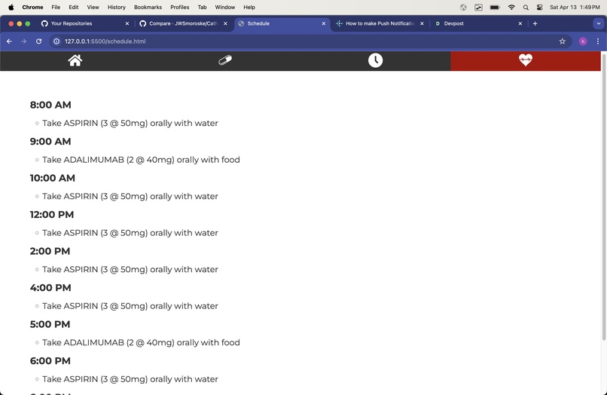
Task: Close the Compare JWSmoroske tab
Action: tap(225, 23)
